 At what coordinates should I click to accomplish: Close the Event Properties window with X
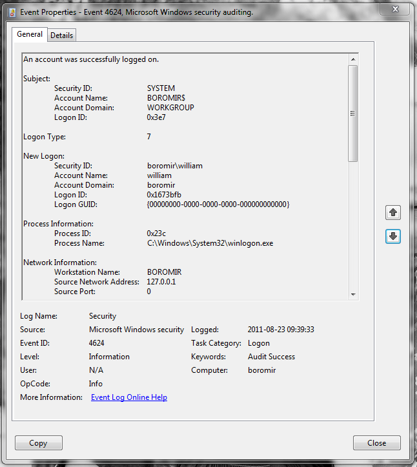click(395, 9)
